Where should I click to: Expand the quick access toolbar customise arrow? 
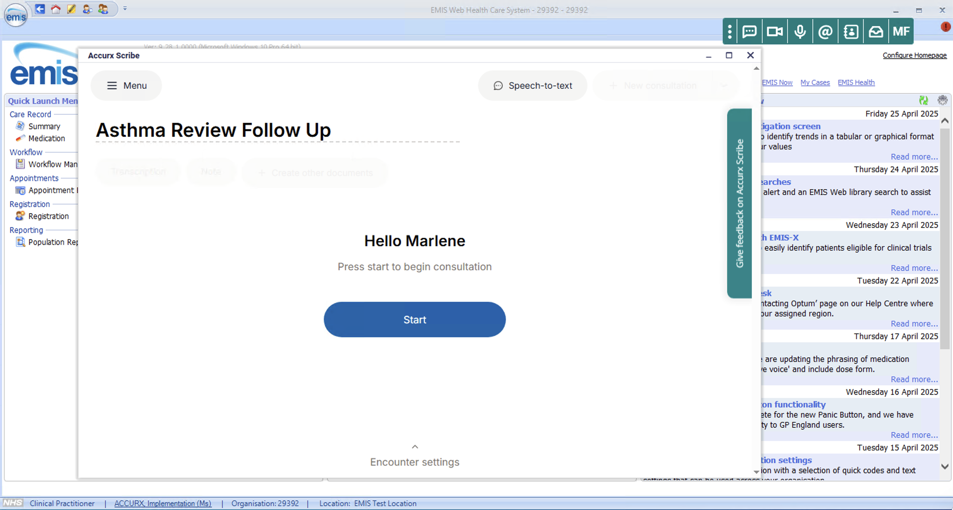tap(125, 9)
